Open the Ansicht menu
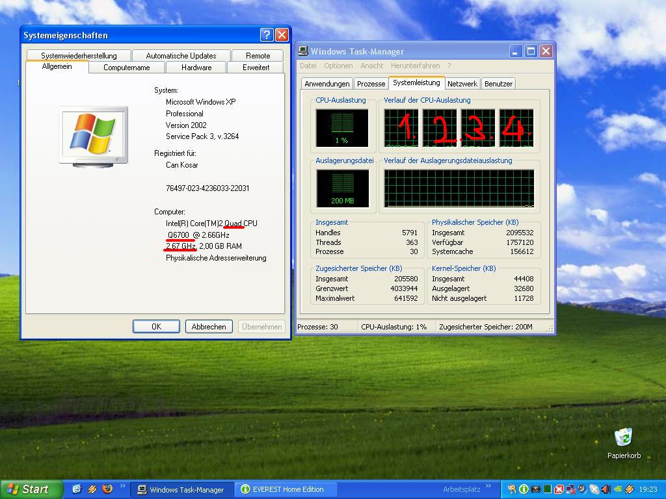The image size is (666, 499). (x=371, y=66)
